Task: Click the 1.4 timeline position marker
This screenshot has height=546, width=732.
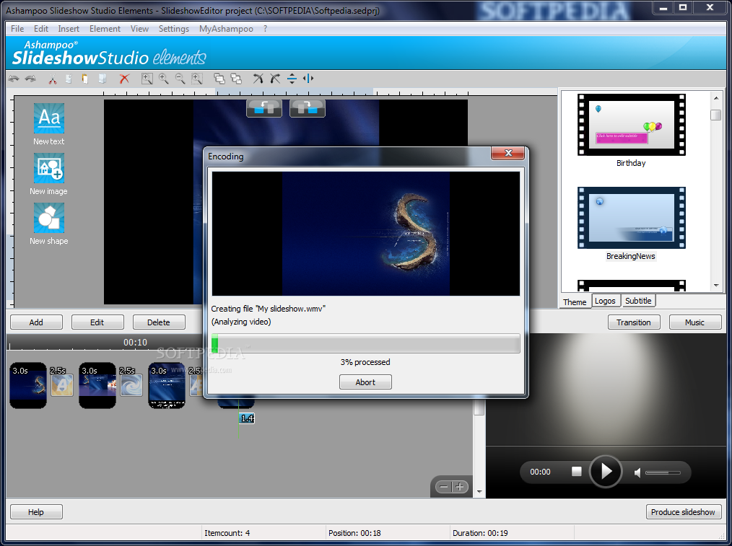Action: pos(247,418)
